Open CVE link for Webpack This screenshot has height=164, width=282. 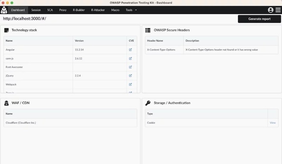[130, 84]
